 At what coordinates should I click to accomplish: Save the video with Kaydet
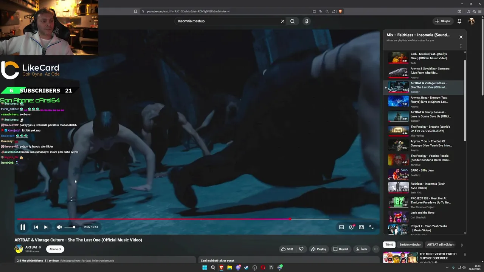click(341, 249)
